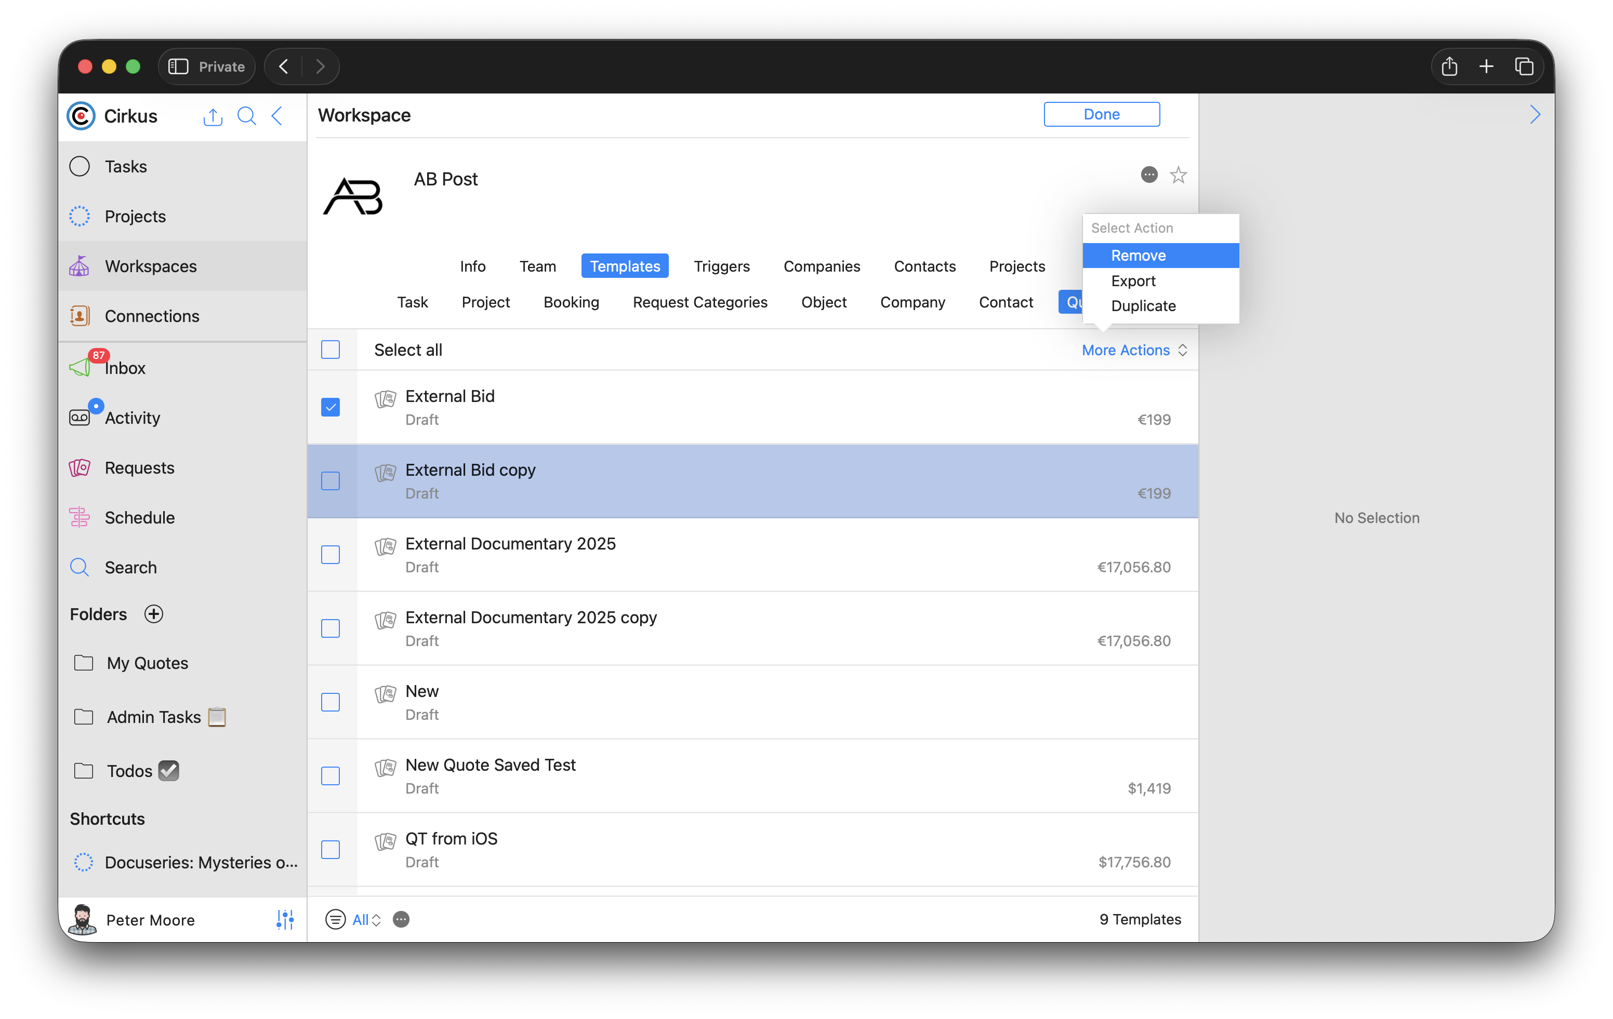Open the settings sliders icon next to Peter Moore
The image size is (1613, 1019).
(285, 919)
